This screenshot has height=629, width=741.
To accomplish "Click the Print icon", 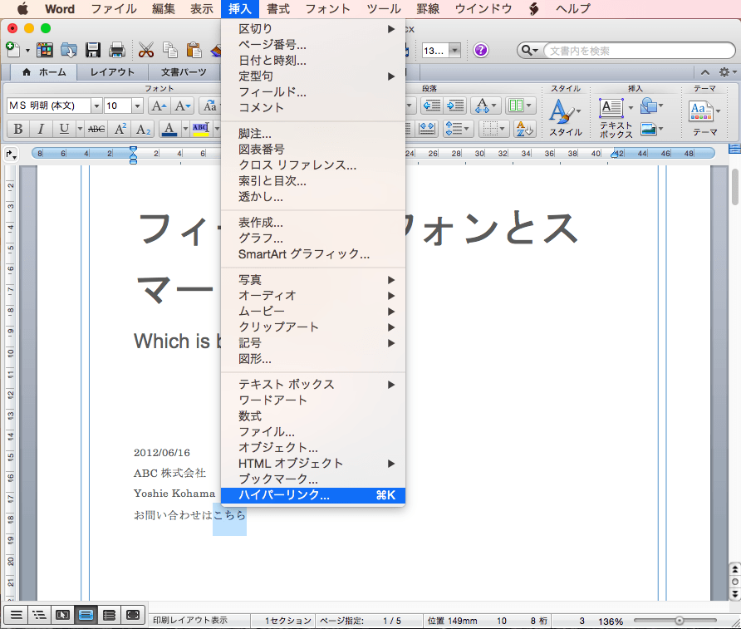I will 117,50.
